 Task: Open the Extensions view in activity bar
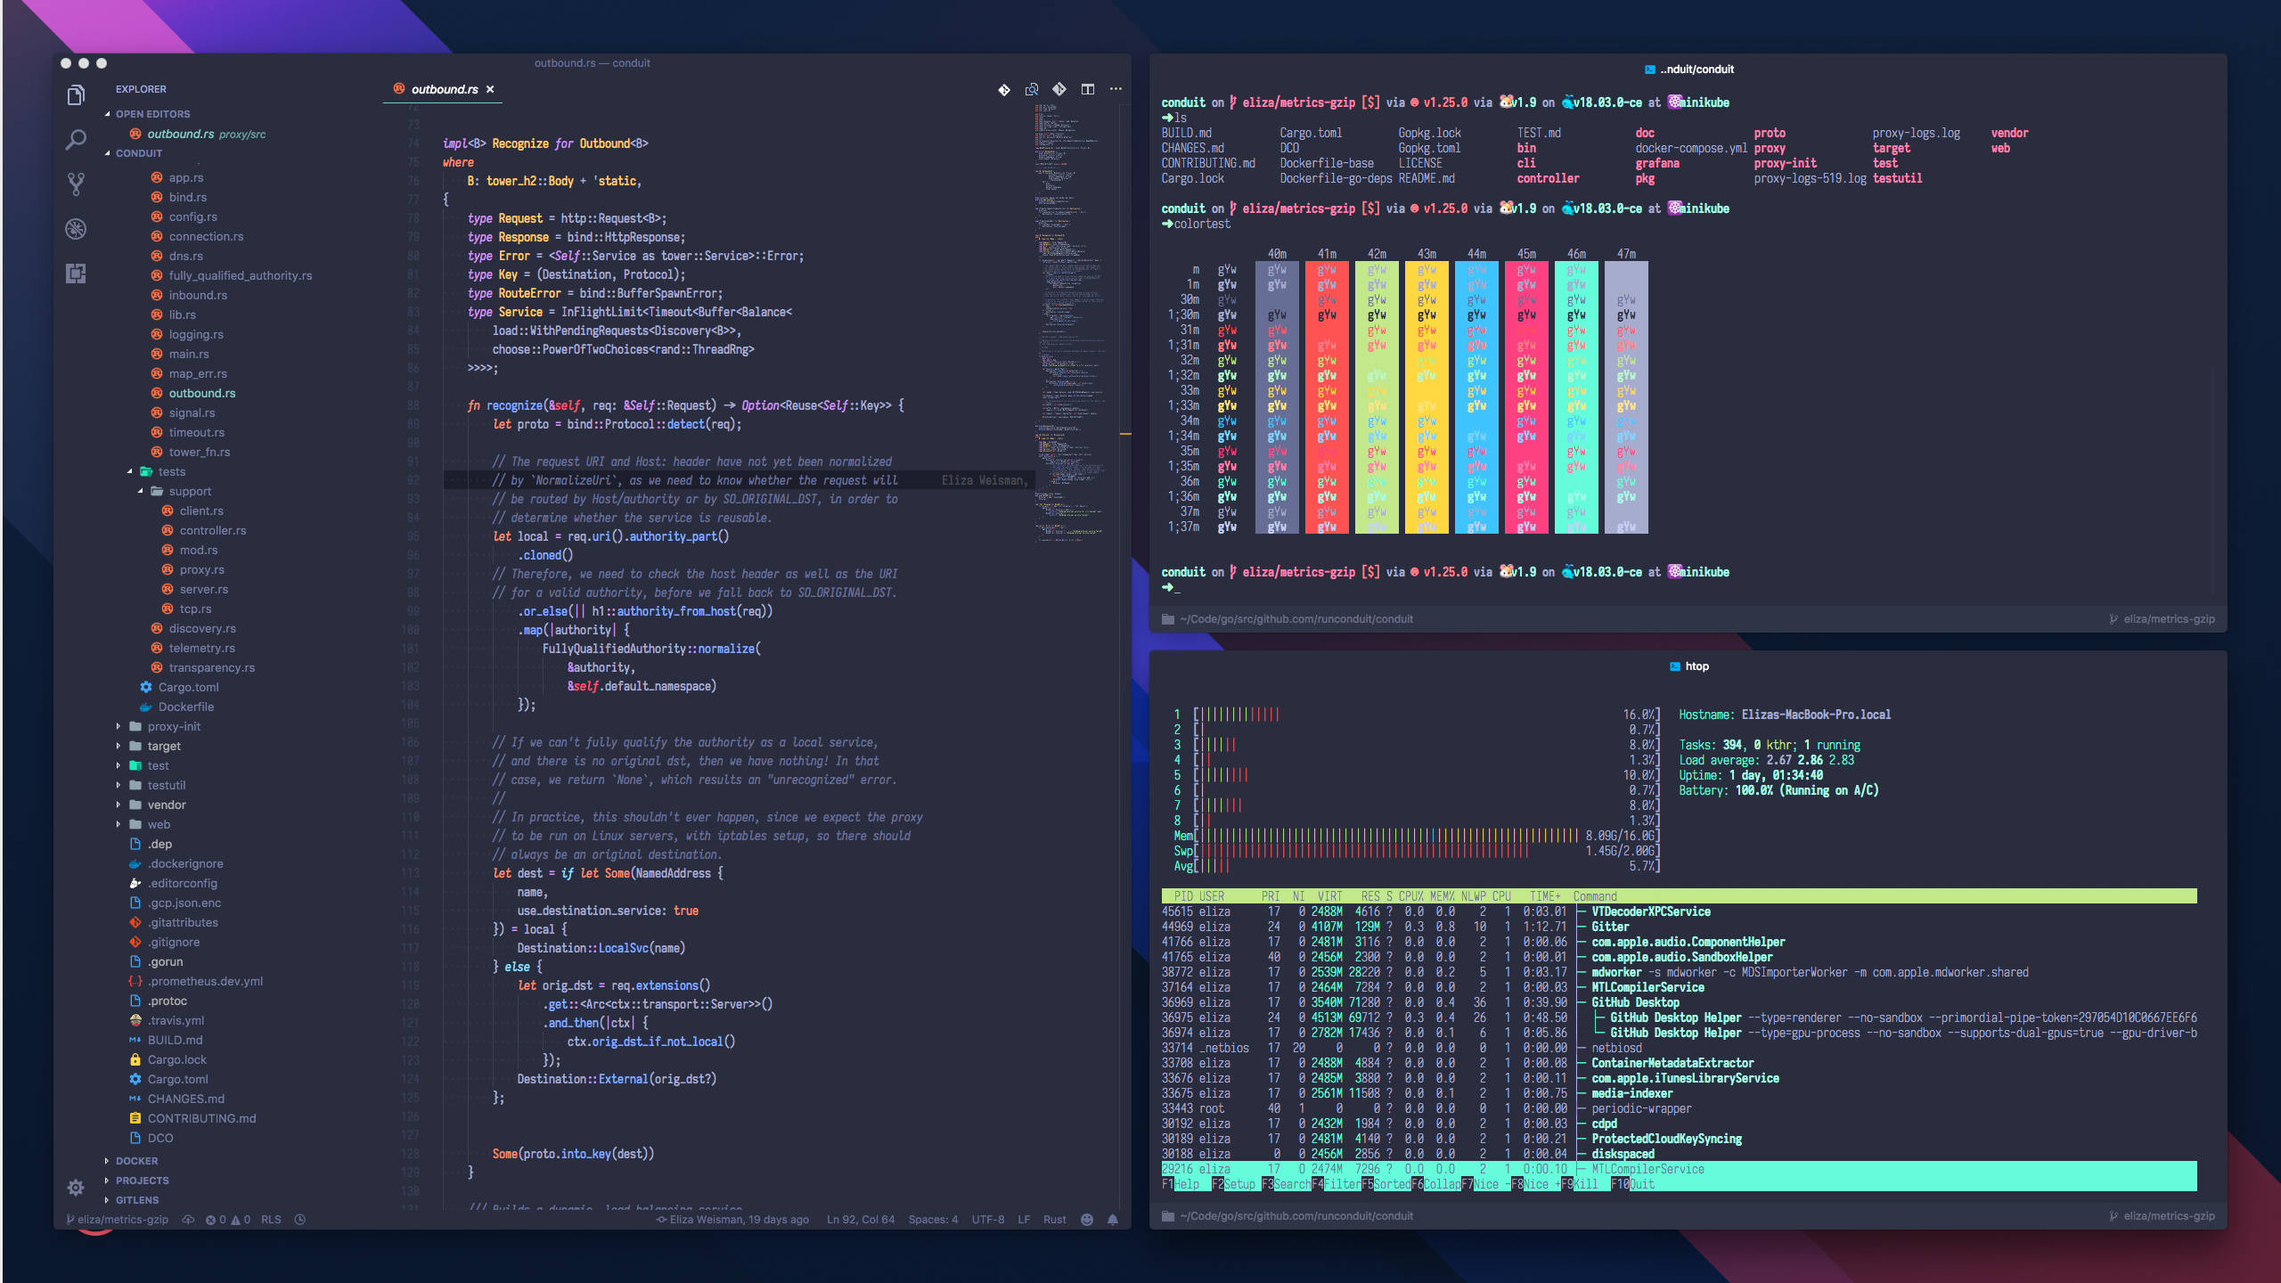76,274
